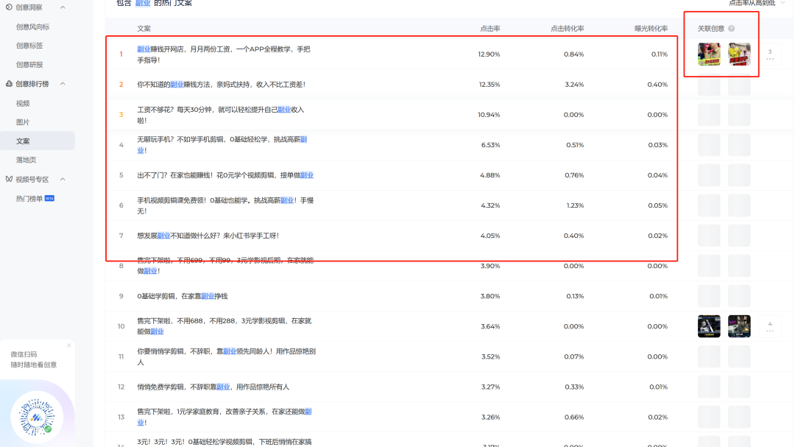Select copy "出不了门？在家也能赚钱"
The height and width of the screenshot is (447, 795).
225,175
